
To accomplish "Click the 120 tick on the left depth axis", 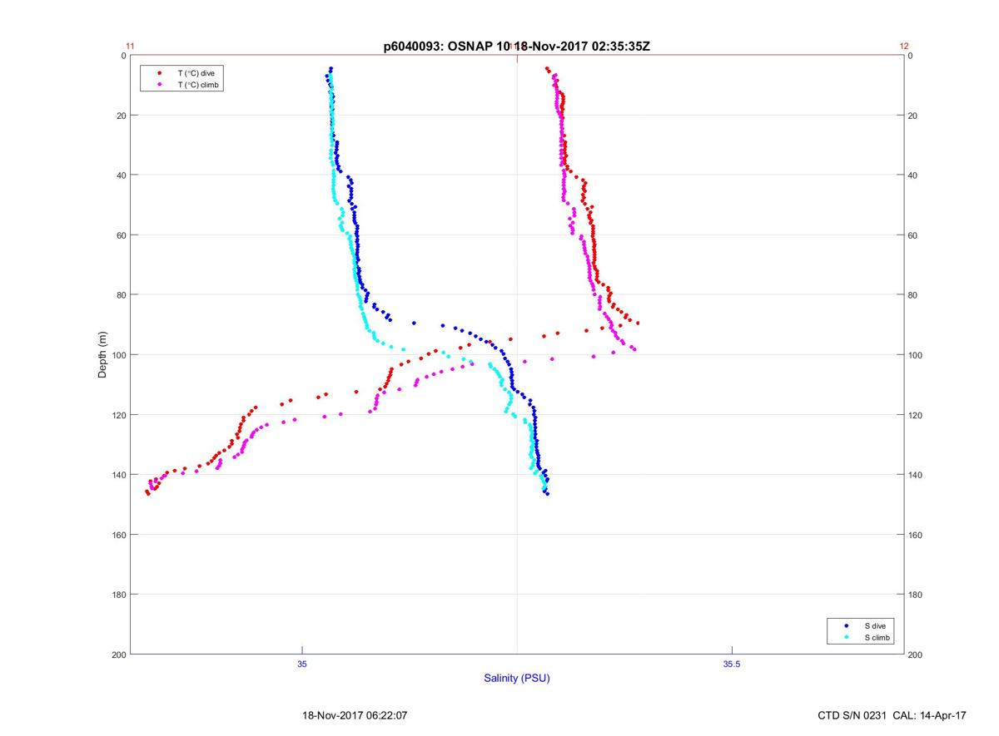I will [118, 415].
